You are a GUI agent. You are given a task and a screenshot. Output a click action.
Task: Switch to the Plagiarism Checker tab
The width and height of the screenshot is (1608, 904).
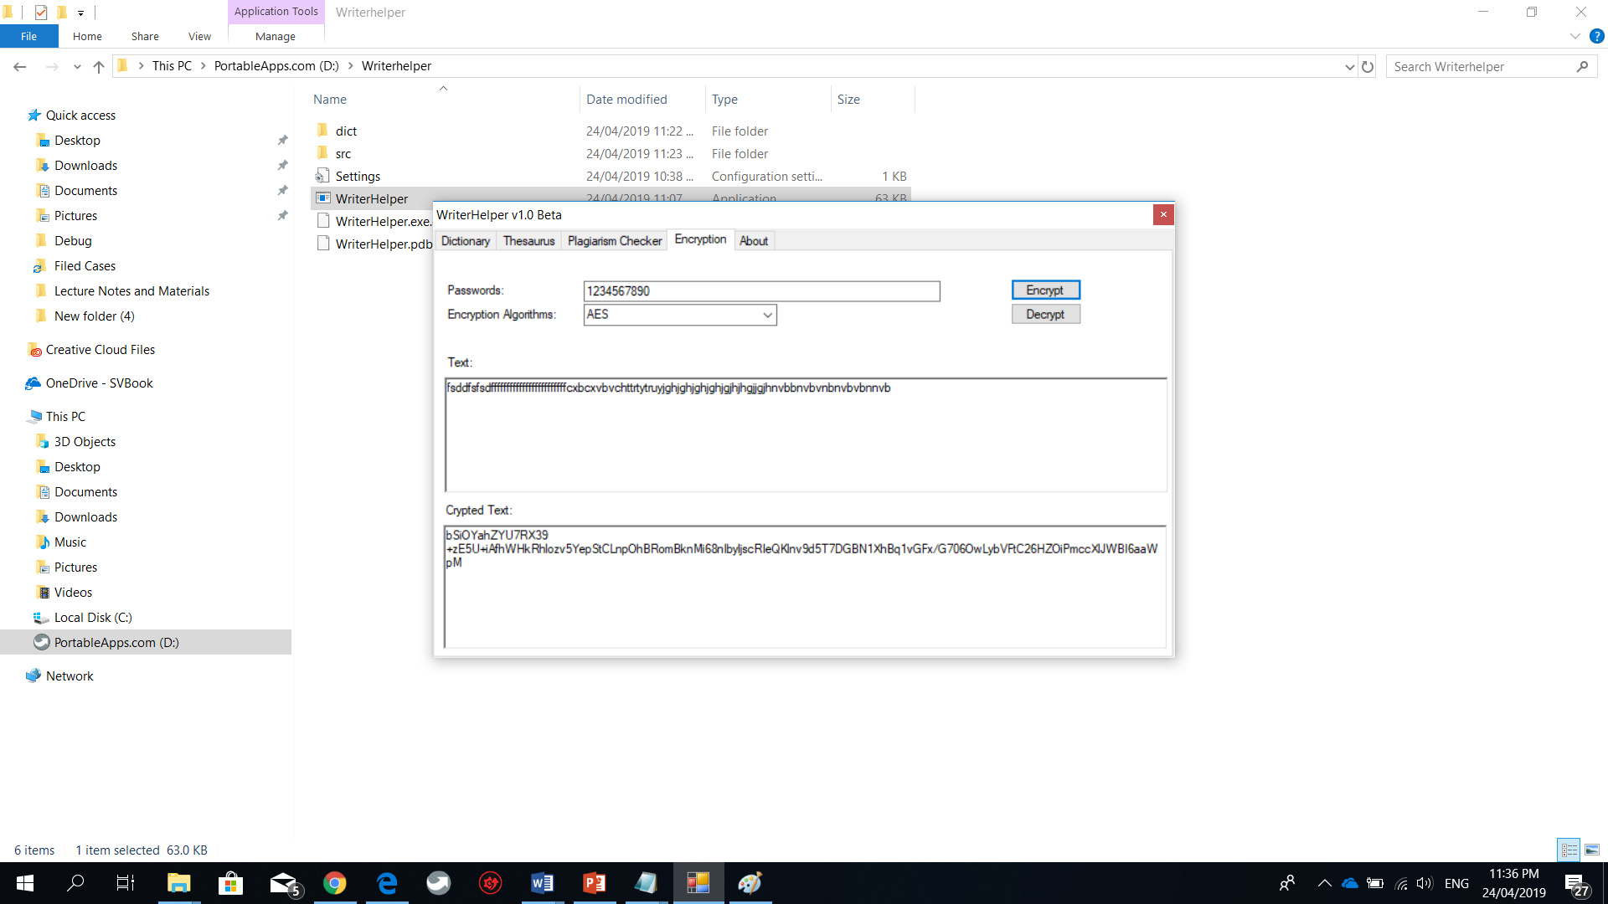(614, 241)
